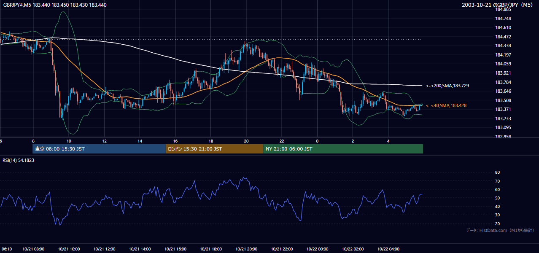Click RSI scale level 60
The width and height of the screenshot is (539, 253).
497,189
